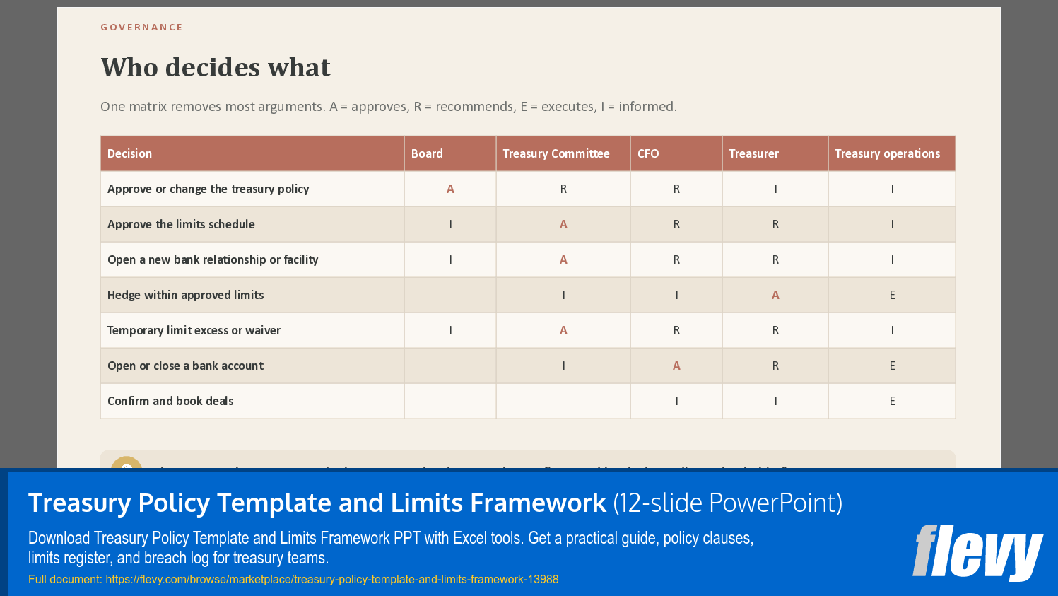Click Treasury Committee's 'A' in new bank relationship row

(x=563, y=259)
